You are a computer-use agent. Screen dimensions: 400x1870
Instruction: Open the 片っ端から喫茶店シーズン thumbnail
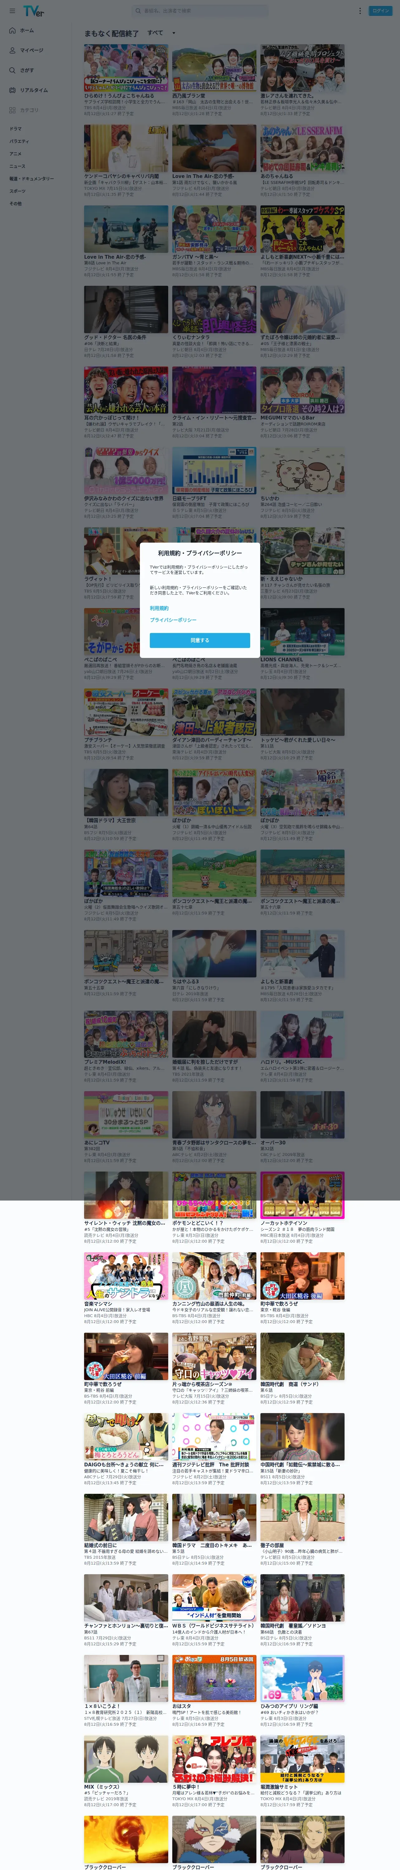214,1357
